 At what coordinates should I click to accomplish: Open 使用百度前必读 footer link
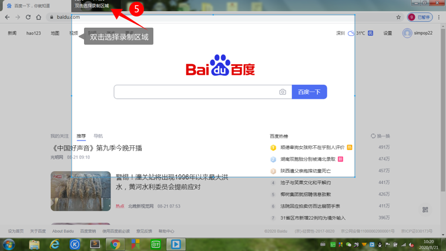[x=116, y=231]
